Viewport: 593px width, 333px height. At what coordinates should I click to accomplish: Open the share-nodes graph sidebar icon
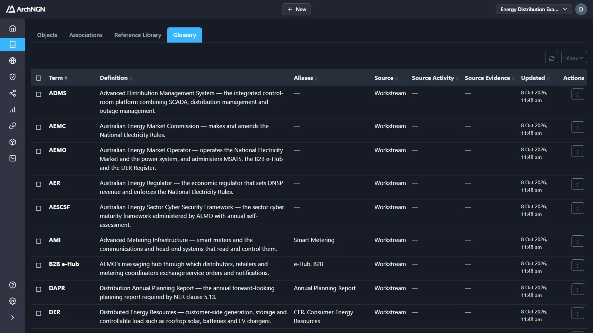point(13,93)
